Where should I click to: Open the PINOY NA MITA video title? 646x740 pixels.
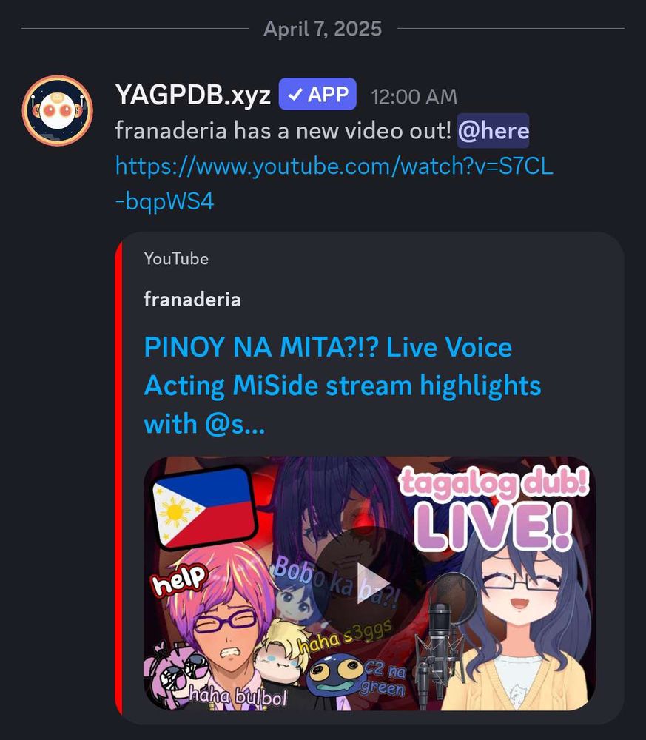point(342,385)
